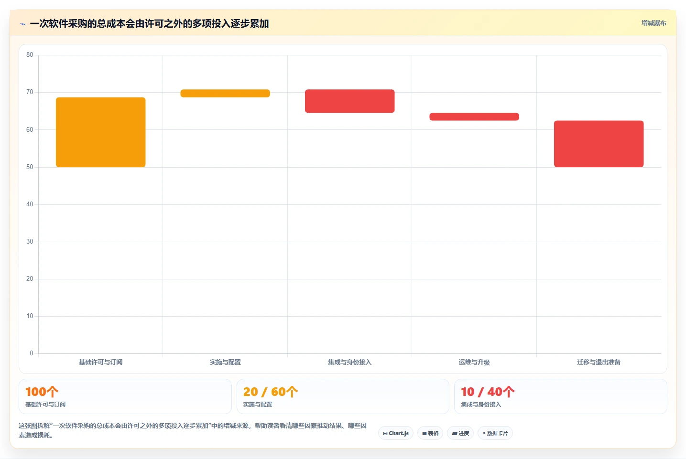This screenshot has width=686, height=459.
Task: Click the red bar above 集成与身份接入
Action: click(x=350, y=101)
